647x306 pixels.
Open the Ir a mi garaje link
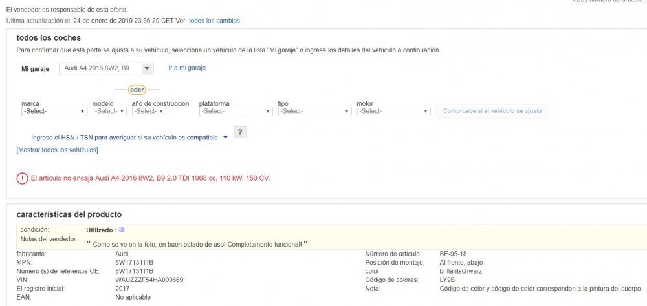pyautogui.click(x=187, y=68)
